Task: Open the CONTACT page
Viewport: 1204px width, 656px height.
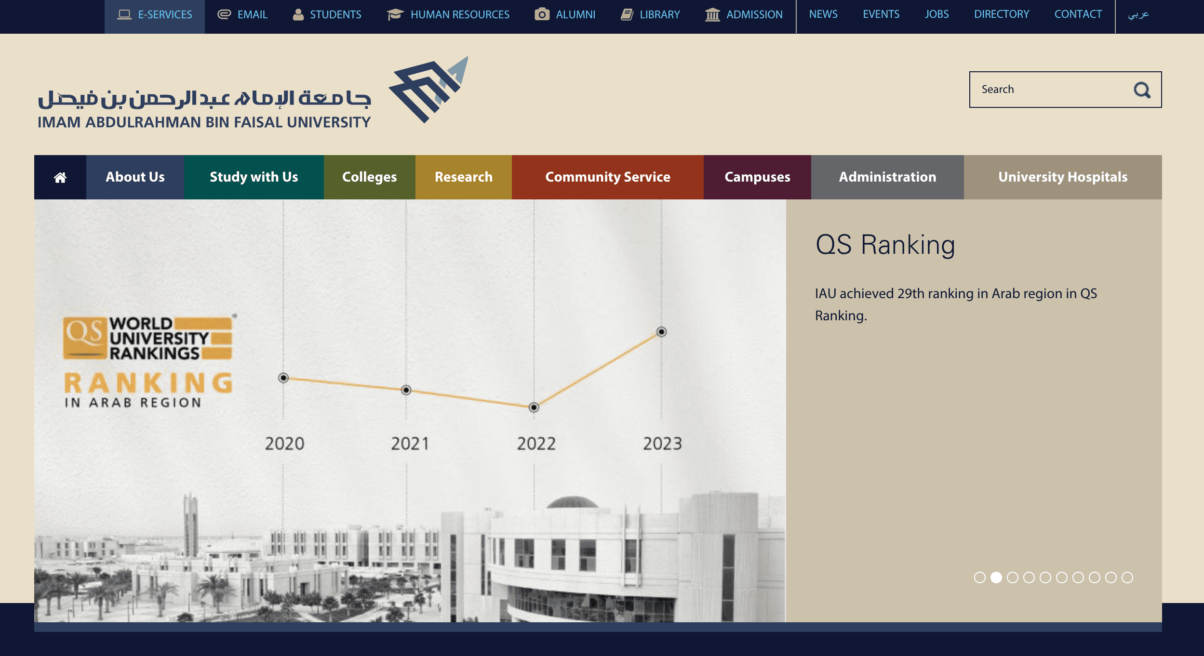Action: [x=1078, y=14]
